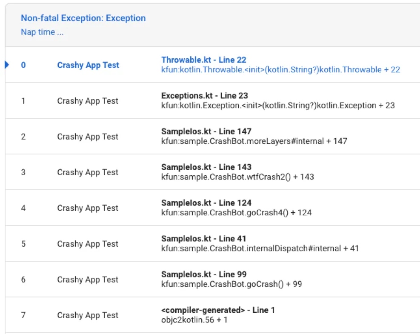
Task: Click the blue arrow marker beside frame 0
Action: coord(7,65)
